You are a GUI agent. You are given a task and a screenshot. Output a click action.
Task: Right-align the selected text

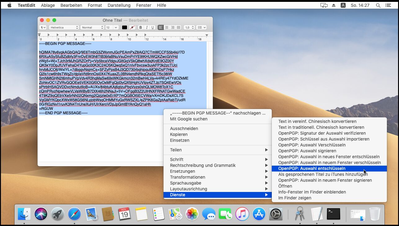point(173,28)
